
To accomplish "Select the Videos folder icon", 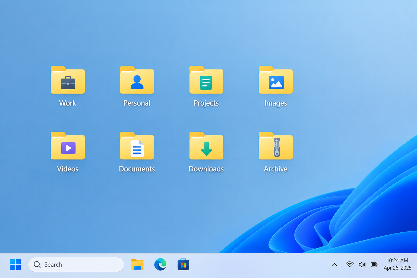I will tap(68, 146).
